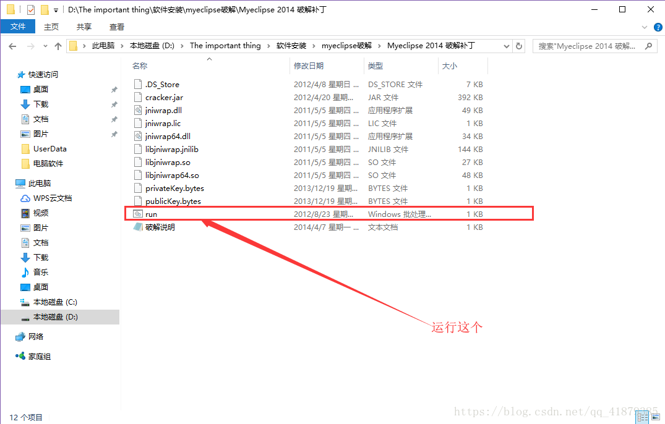Go forward with the right arrow

pyautogui.click(x=30, y=46)
